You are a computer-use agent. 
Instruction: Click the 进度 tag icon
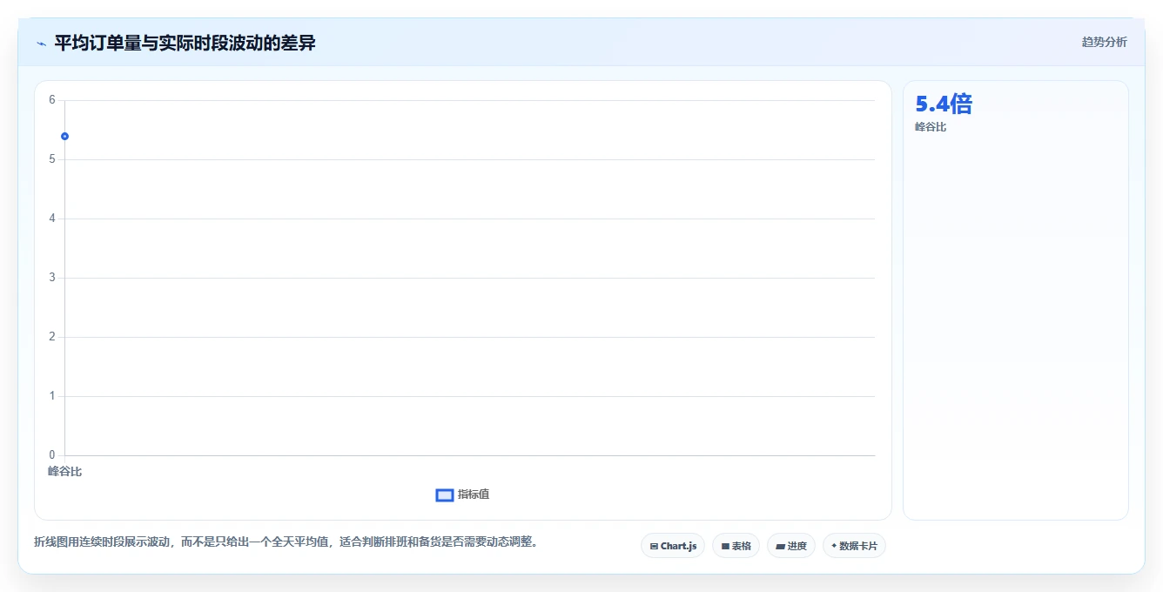tap(781, 547)
